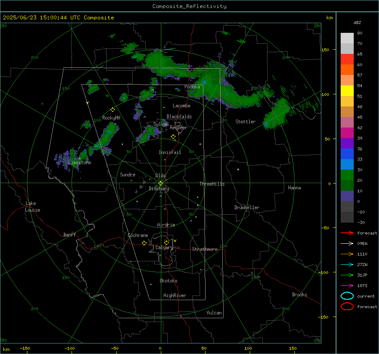
Task: Select the light gray 70-80 dBZ swatch
Action: pyautogui.click(x=347, y=38)
